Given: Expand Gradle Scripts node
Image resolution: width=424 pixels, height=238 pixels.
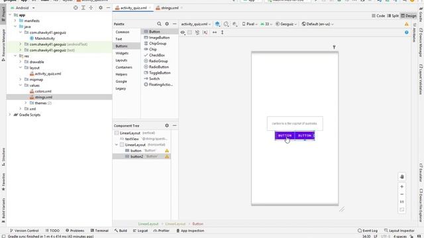Looking at the screenshot, I should coord(10,114).
